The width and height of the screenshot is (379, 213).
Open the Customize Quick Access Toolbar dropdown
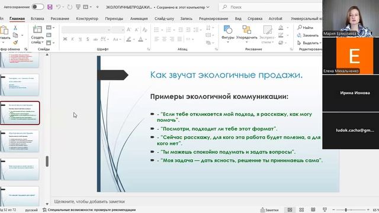click(x=97, y=7)
